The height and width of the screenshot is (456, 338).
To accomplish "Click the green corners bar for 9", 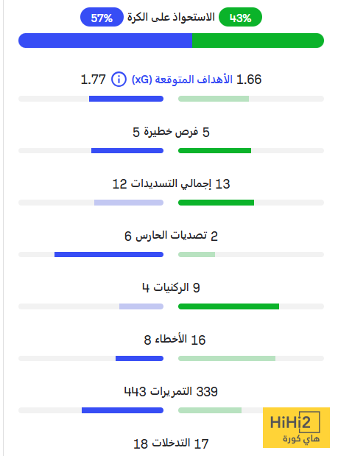I will (x=228, y=306).
